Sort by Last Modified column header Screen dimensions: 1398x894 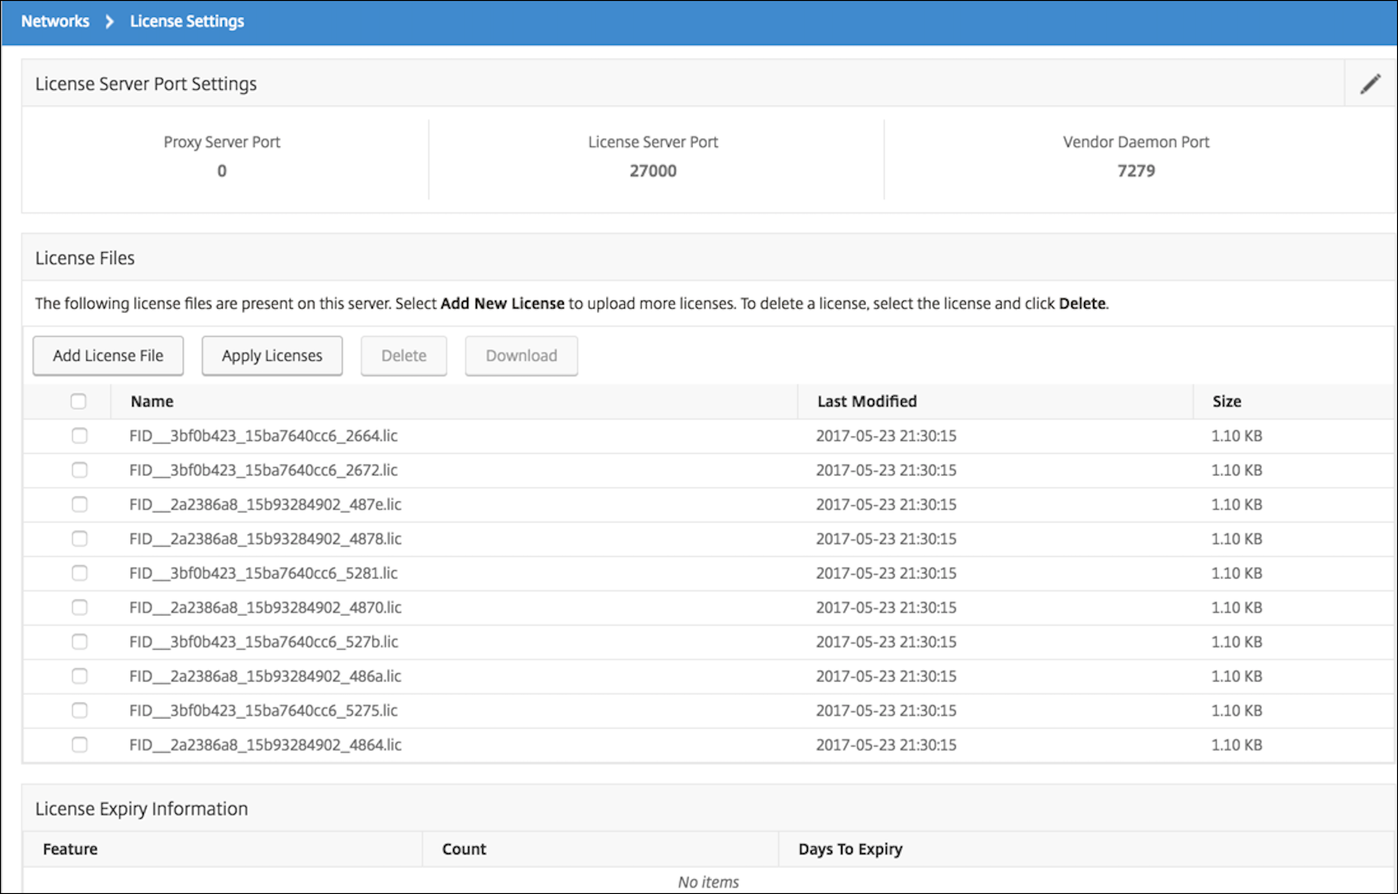[867, 401]
